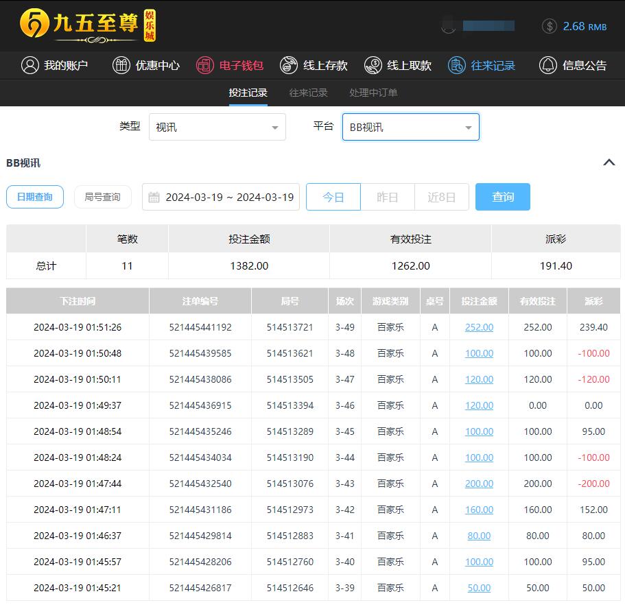Screen dimensions: 625x607
Task: Click the 往来记录 records icon
Action: pyautogui.click(x=456, y=65)
